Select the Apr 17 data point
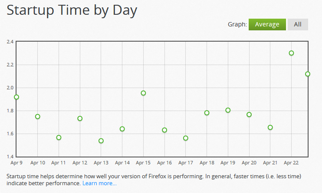Viewport: 322px width, 193px height. pyautogui.click(x=186, y=138)
